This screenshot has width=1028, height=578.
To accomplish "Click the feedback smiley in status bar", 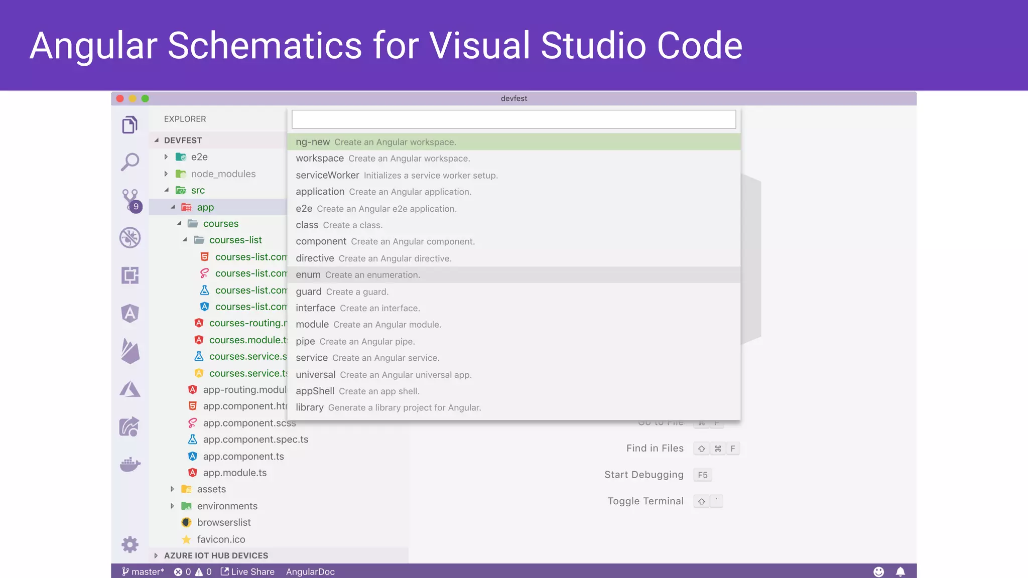I will point(878,571).
